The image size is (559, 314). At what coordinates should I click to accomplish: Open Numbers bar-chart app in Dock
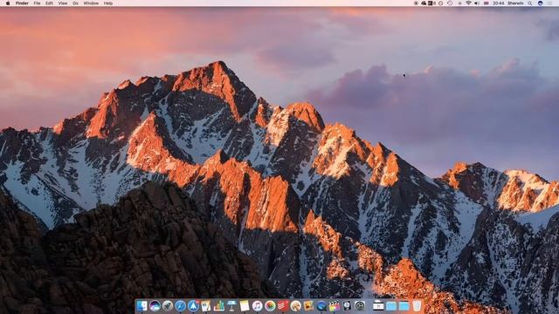(x=219, y=306)
